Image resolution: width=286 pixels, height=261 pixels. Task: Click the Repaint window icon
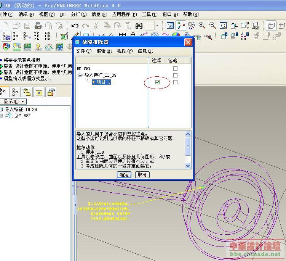(170, 26)
